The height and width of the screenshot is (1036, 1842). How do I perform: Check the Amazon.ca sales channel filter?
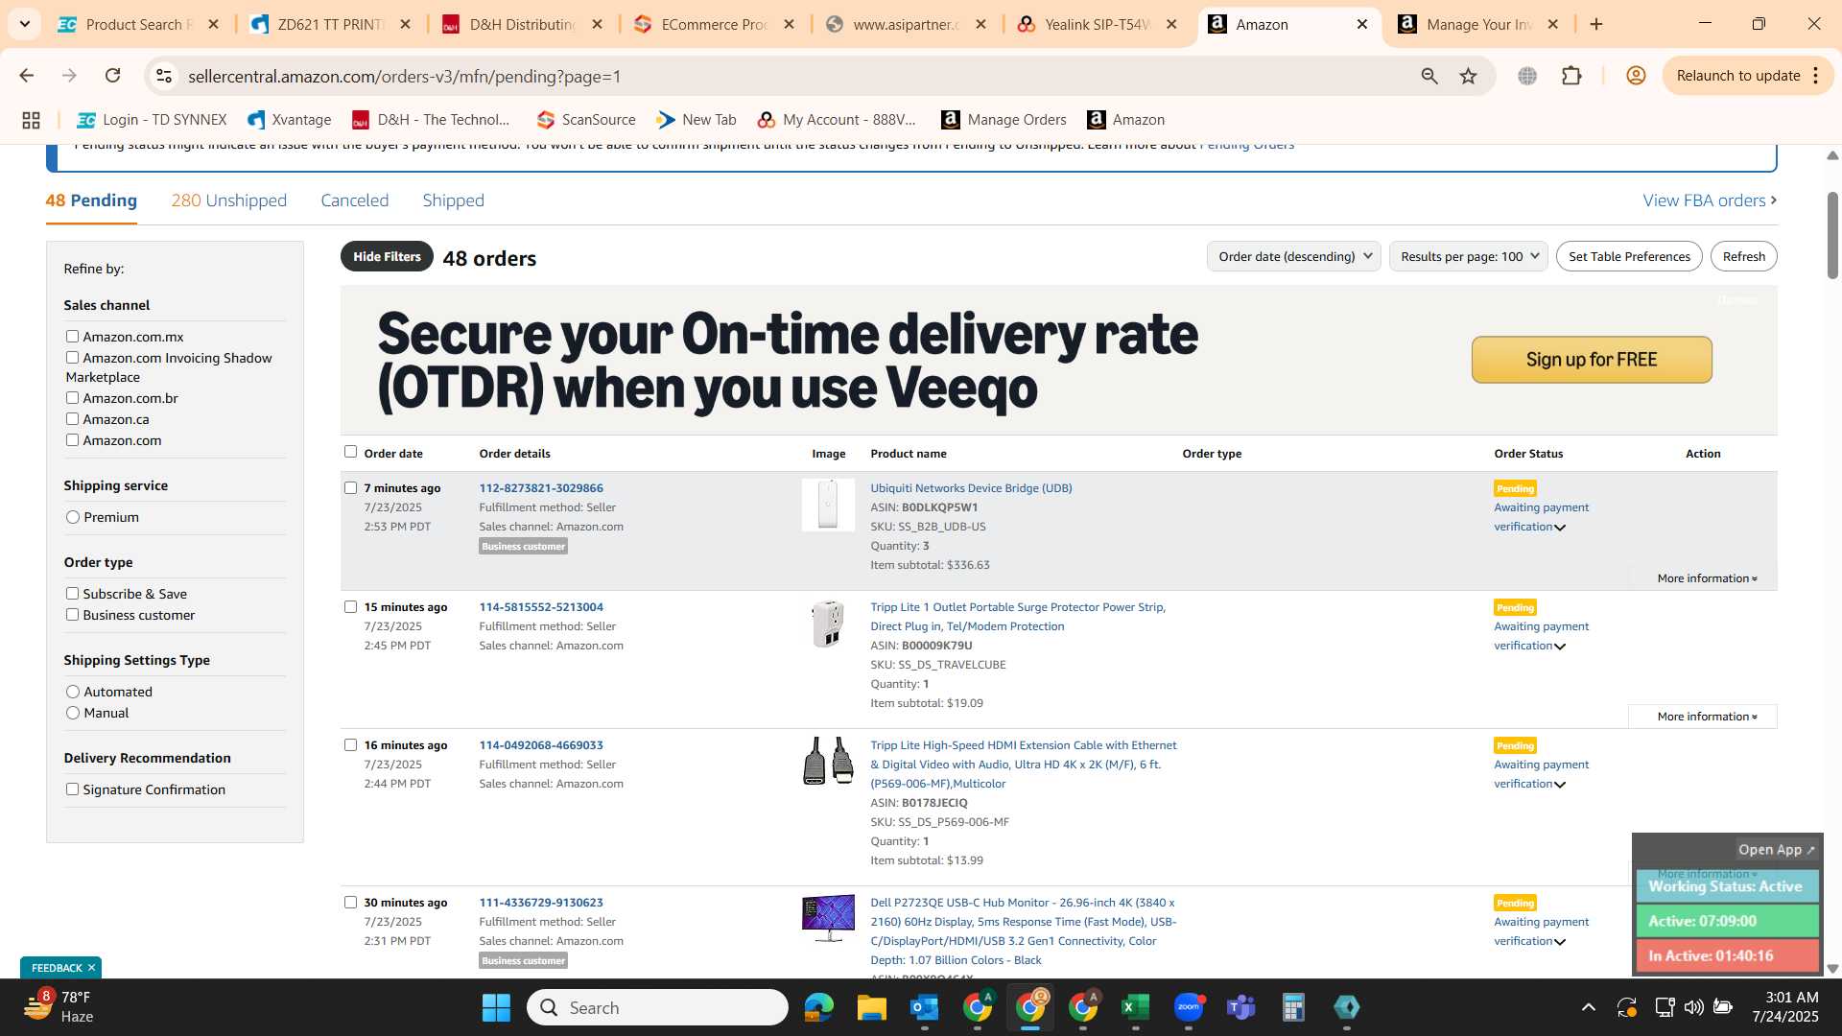tap(72, 418)
